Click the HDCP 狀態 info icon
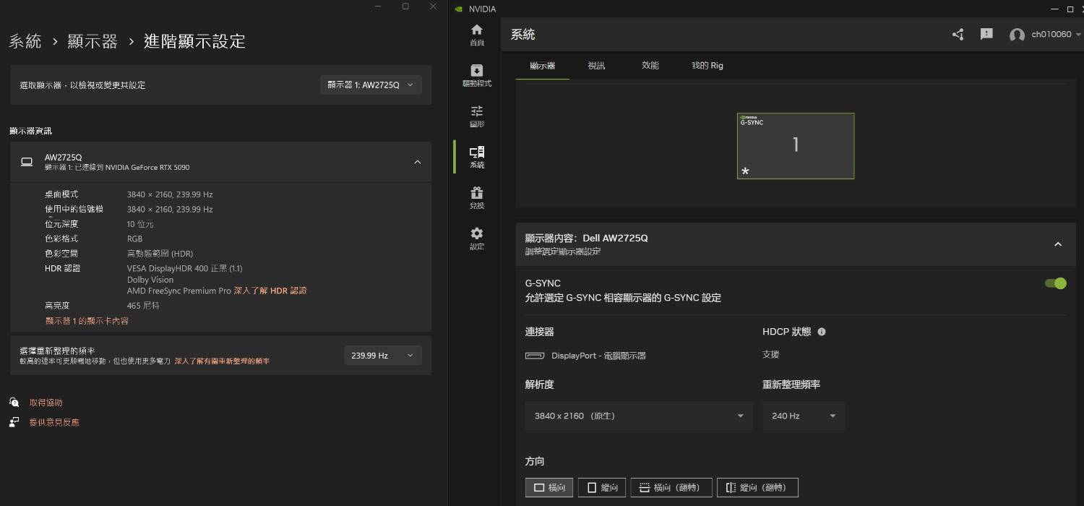The width and height of the screenshot is (1084, 506). (x=822, y=332)
